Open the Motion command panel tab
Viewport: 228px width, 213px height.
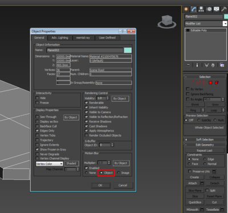pos(209,9)
